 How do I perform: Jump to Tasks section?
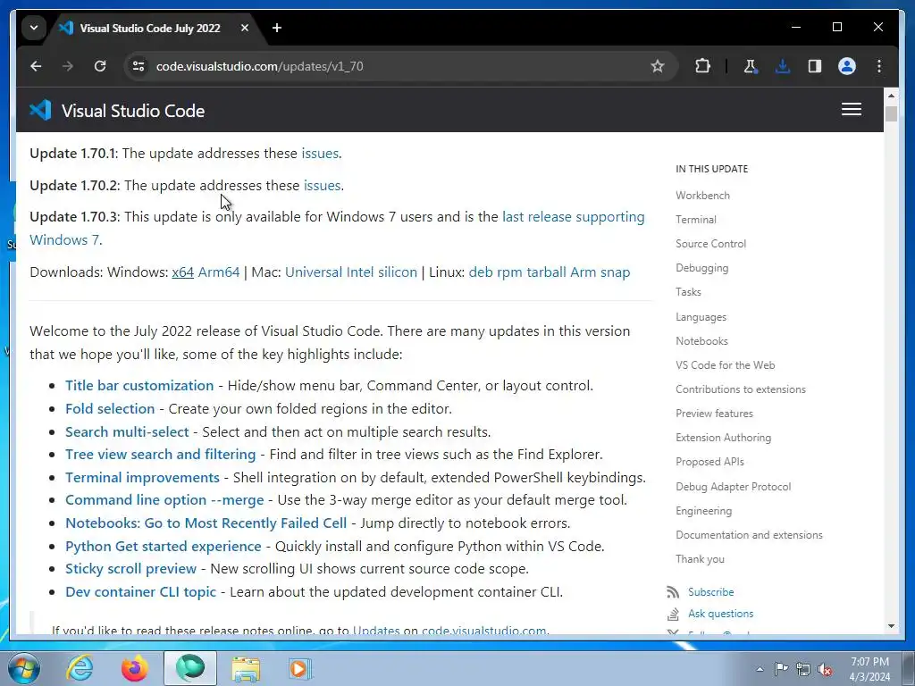click(688, 292)
